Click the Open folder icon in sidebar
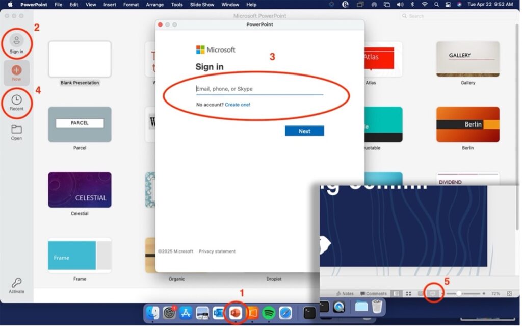 [x=16, y=129]
